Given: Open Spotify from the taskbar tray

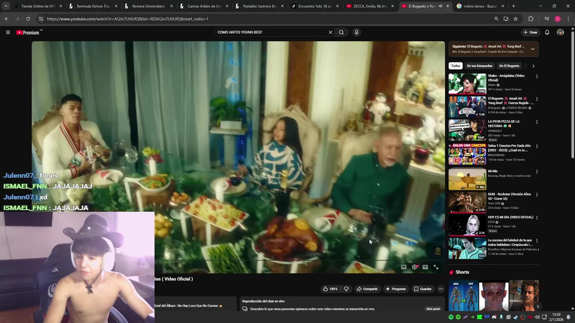Looking at the screenshot, I should point(451,317).
